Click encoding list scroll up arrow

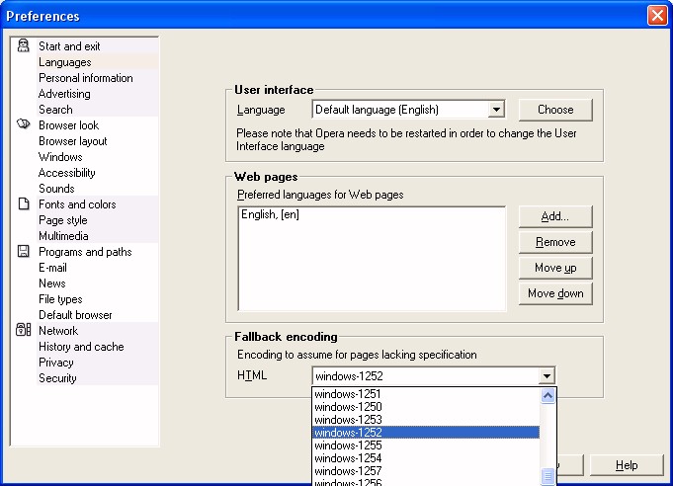click(547, 395)
